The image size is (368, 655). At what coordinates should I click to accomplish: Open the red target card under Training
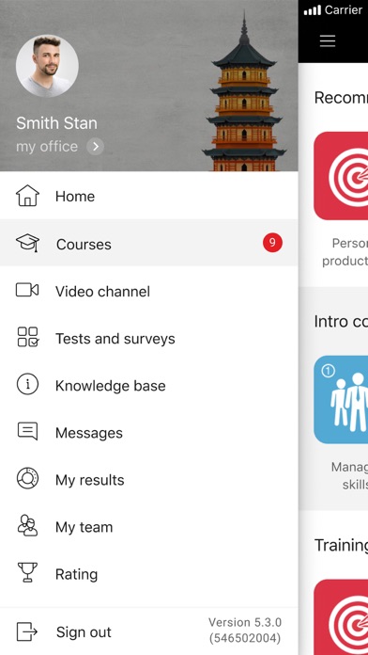pyautogui.click(x=341, y=617)
